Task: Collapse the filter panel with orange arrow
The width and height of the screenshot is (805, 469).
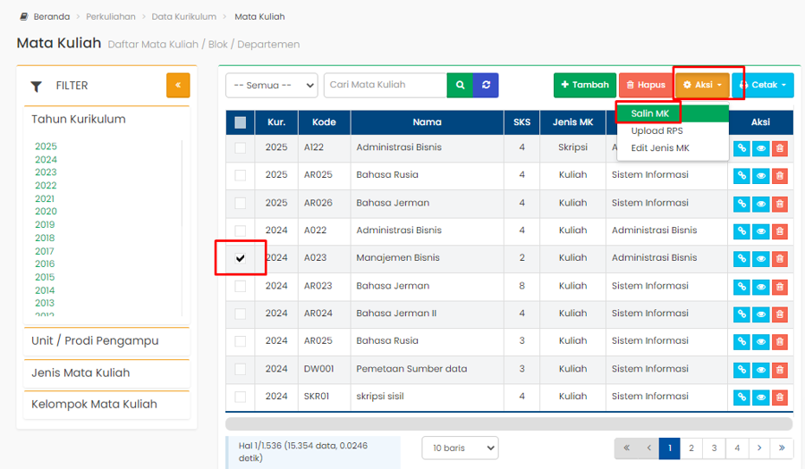Action: [x=178, y=85]
